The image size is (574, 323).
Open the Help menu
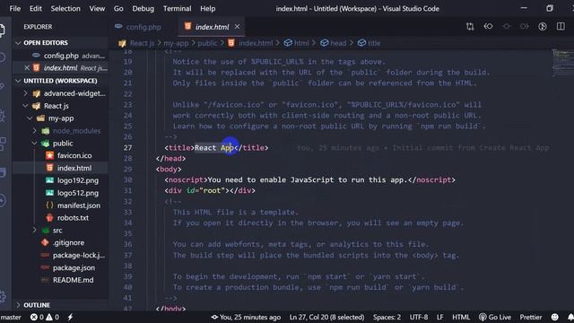207,8
